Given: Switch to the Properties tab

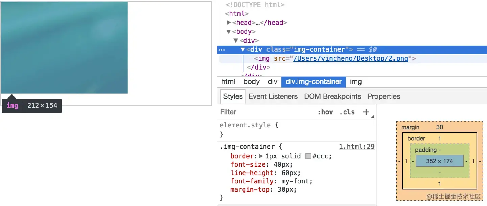Looking at the screenshot, I should pyautogui.click(x=384, y=96).
